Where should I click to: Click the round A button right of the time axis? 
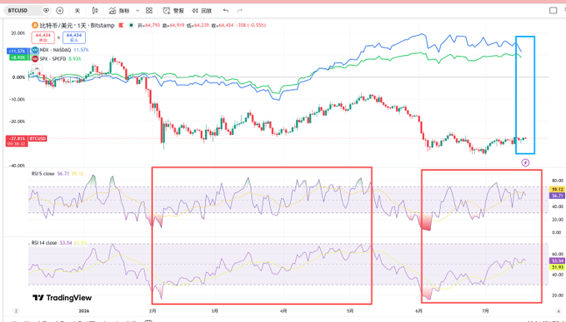coord(558,311)
